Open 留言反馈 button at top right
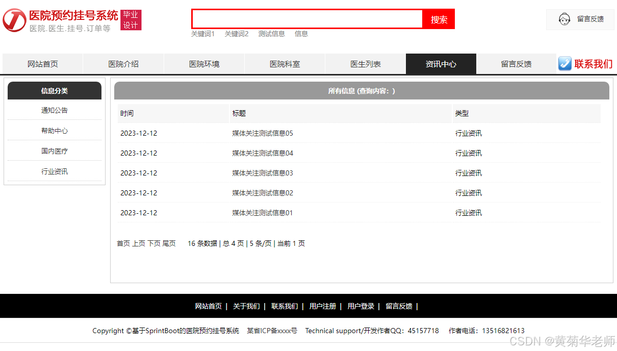617x351 pixels. point(580,19)
